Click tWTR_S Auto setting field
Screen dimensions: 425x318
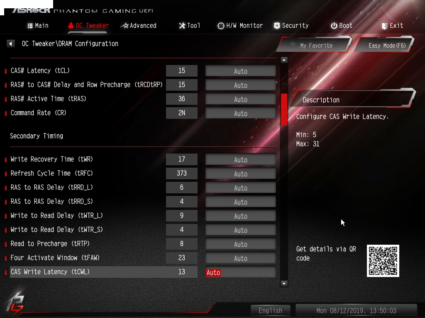(x=241, y=230)
